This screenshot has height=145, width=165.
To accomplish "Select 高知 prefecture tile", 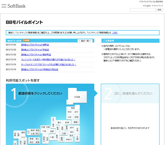I will tap(31, 142).
